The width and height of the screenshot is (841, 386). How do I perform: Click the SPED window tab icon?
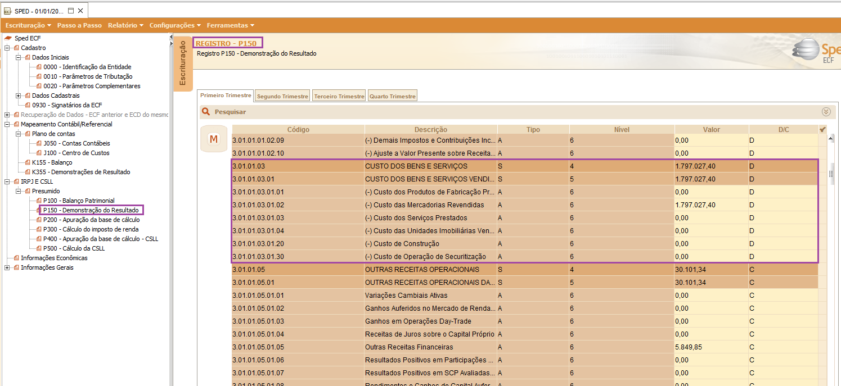(7, 11)
